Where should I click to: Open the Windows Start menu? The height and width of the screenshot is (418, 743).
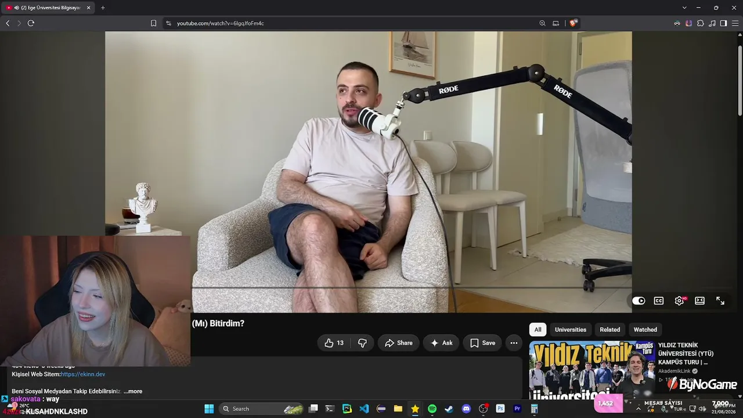[209, 409]
